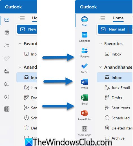This screenshot has width=133, height=146.
Task: Open Archive folder in right Outlook
Action: click(115, 138)
